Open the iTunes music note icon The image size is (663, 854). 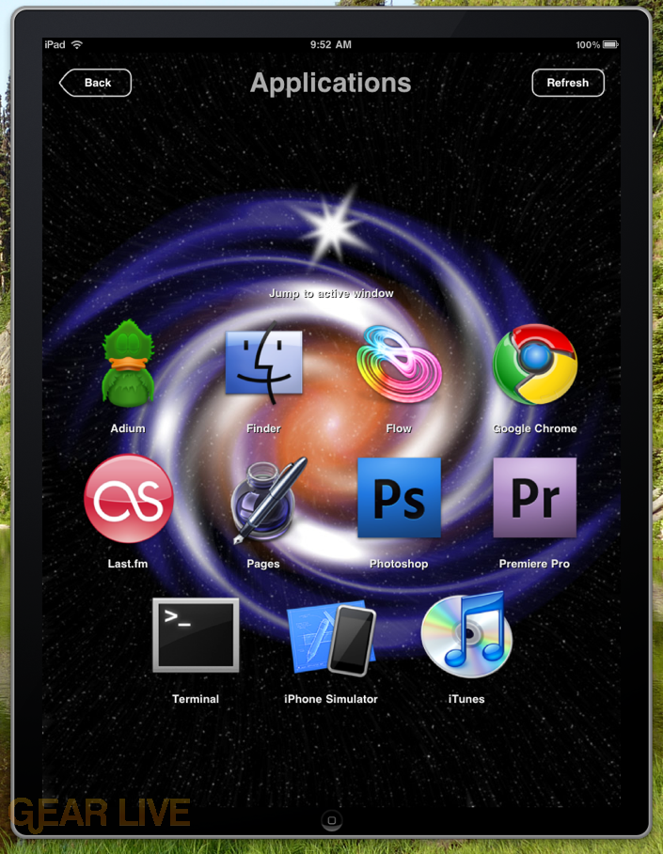tap(466, 635)
